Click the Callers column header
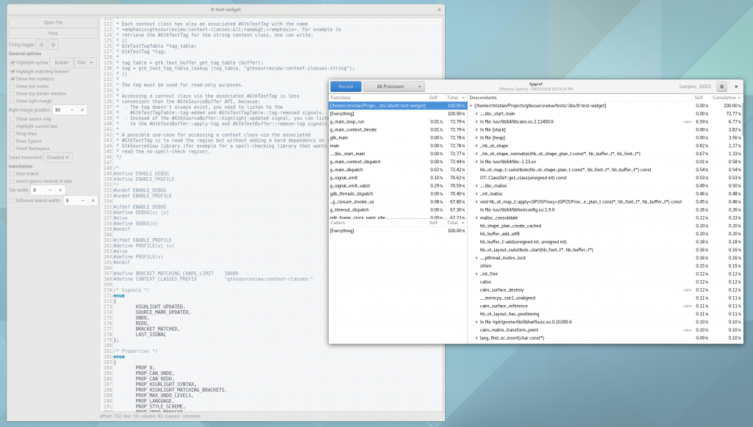Viewport: 753px width, 427px height. [377, 223]
